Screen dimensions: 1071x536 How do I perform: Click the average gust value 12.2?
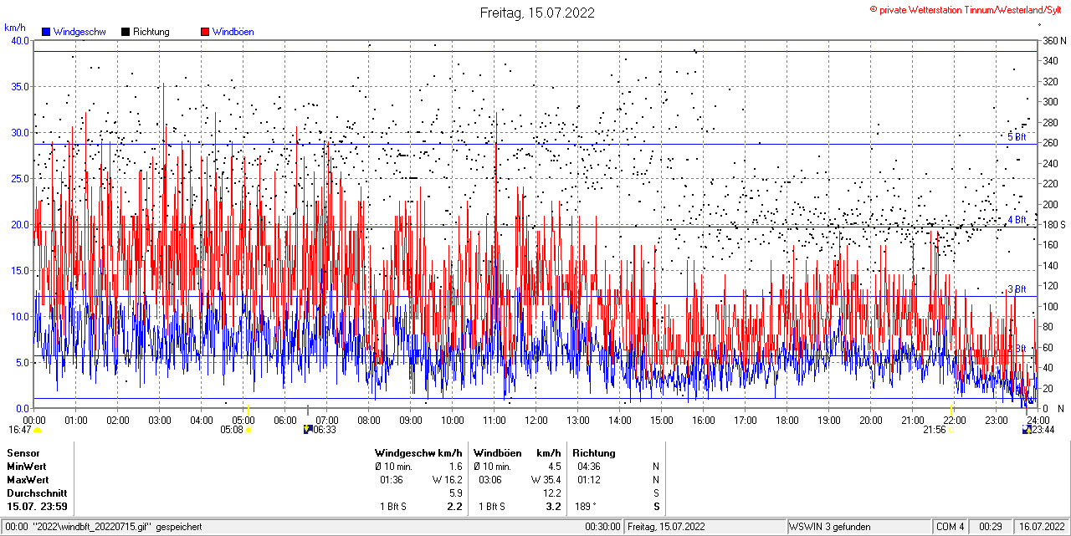pyautogui.click(x=551, y=493)
